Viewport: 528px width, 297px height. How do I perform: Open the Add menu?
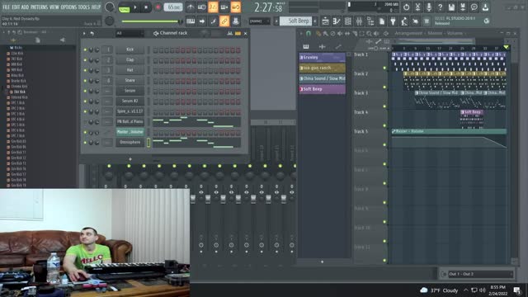tap(25, 7)
